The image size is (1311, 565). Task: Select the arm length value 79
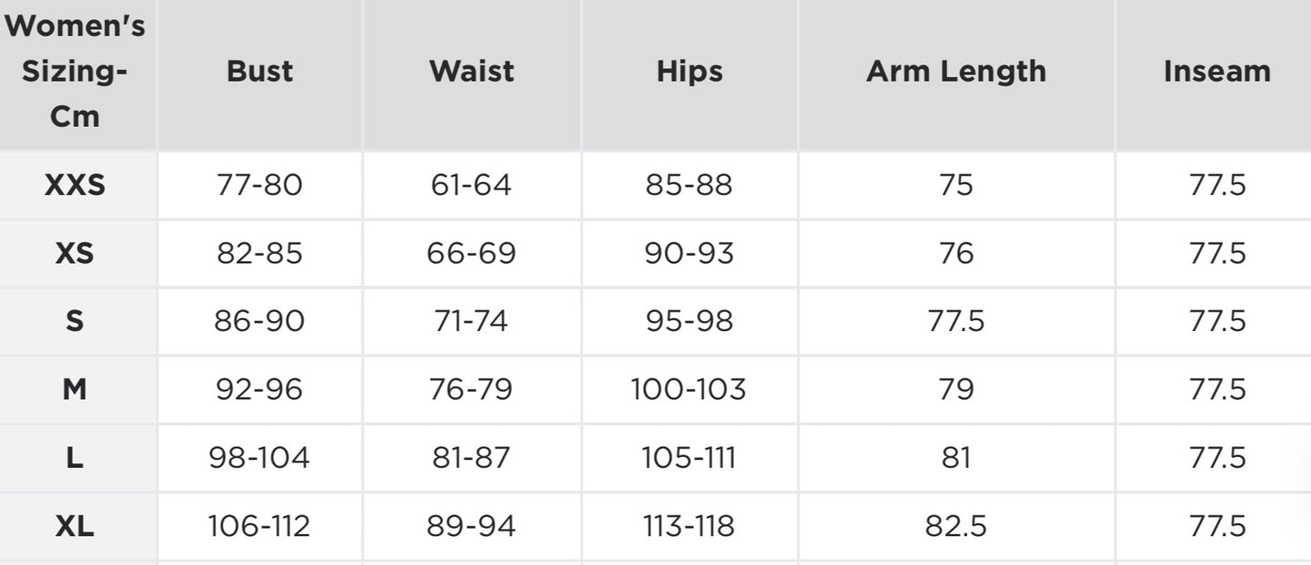pos(956,389)
